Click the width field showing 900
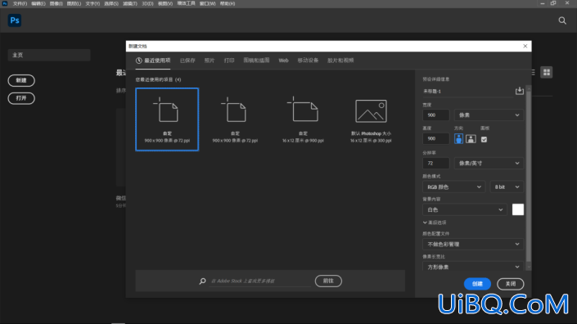Image resolution: width=577 pixels, height=324 pixels. 435,115
